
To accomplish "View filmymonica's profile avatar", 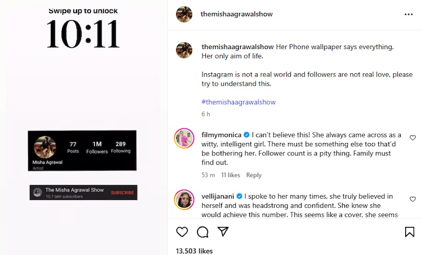I will point(184,138).
